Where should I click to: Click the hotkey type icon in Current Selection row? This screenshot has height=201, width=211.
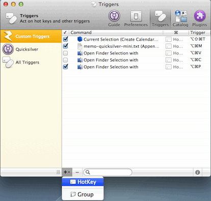[x=168, y=39]
